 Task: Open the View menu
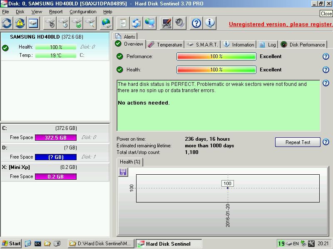click(37, 12)
